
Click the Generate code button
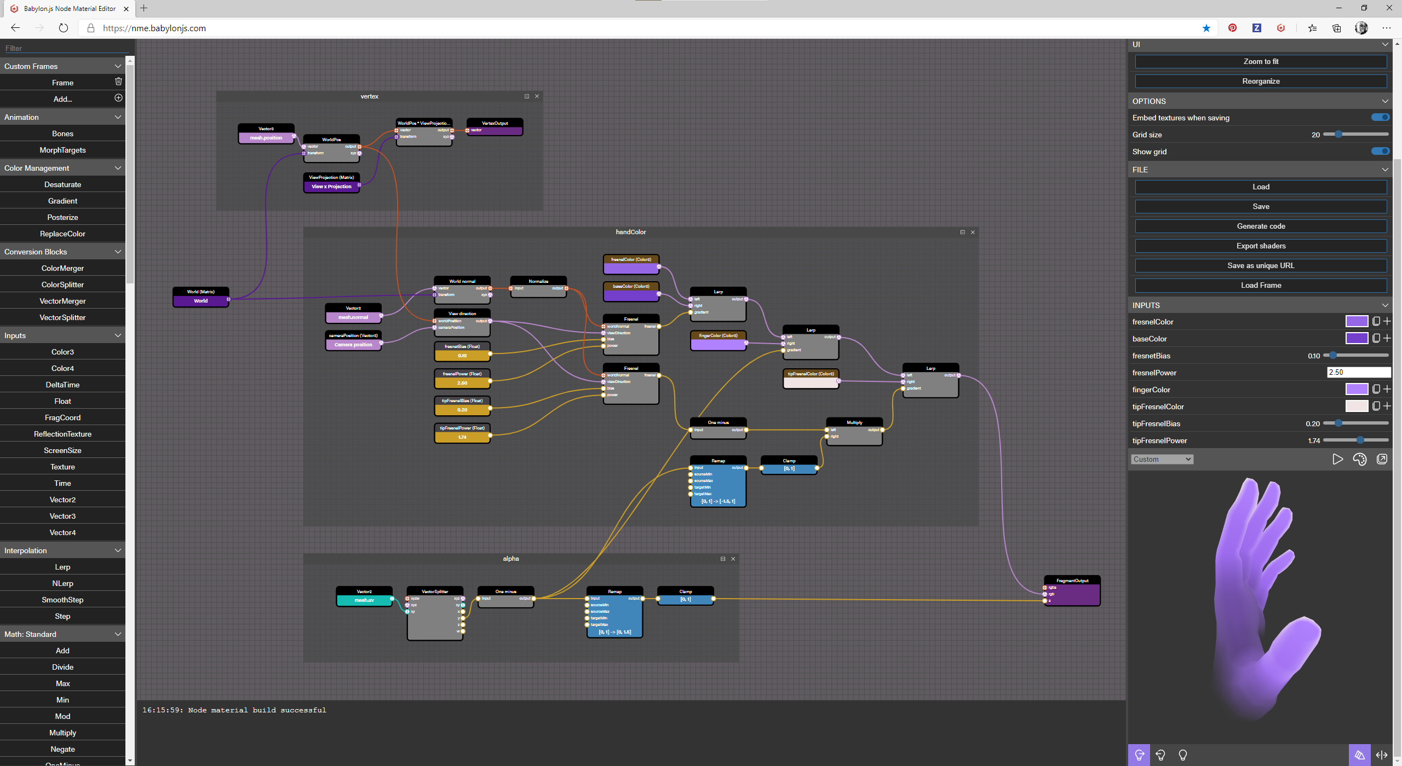point(1260,226)
